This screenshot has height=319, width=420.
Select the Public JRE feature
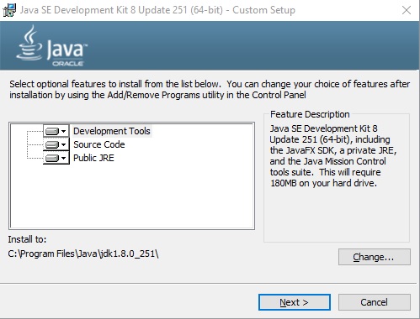tap(93, 158)
